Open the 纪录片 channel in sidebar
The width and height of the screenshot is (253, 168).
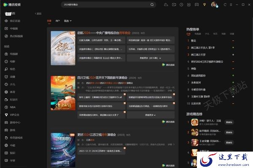(11, 100)
